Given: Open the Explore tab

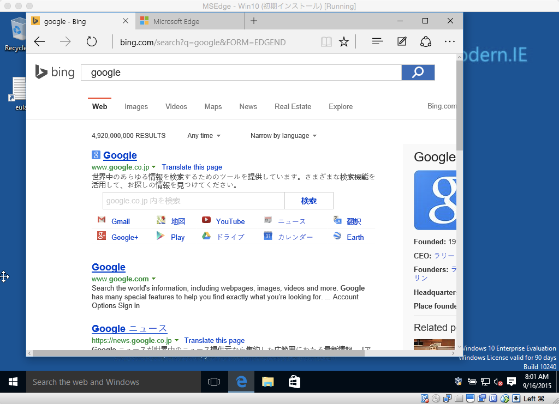Looking at the screenshot, I should click(341, 106).
